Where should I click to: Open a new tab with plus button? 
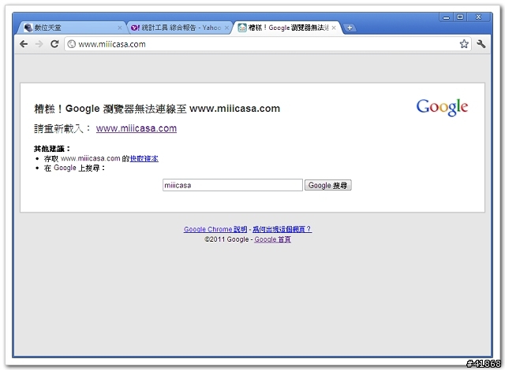(350, 28)
